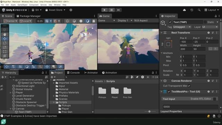Open Canvas Renderer preset icon

(213, 81)
